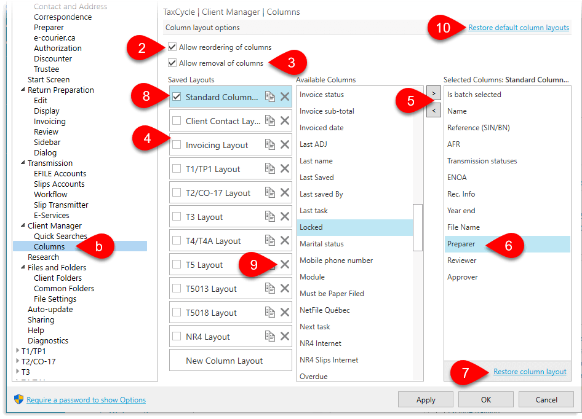Click Restore column layout link
This screenshot has height=419, width=582.
click(x=530, y=372)
